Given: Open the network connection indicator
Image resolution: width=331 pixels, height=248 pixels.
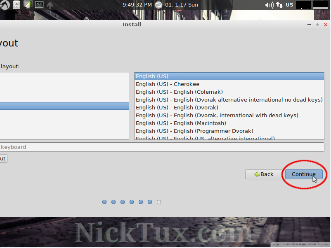Looking at the screenshot, I should 279,5.
